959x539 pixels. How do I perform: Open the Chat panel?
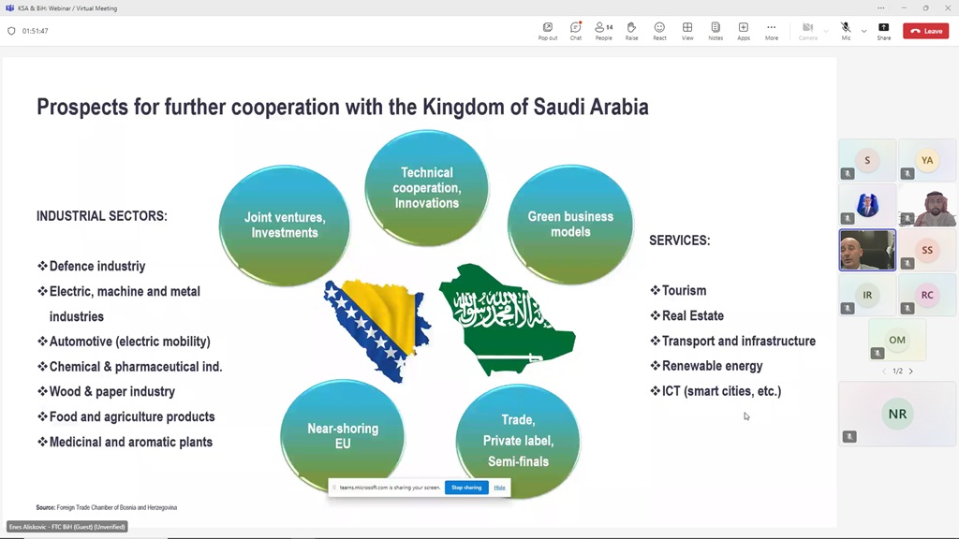(575, 30)
